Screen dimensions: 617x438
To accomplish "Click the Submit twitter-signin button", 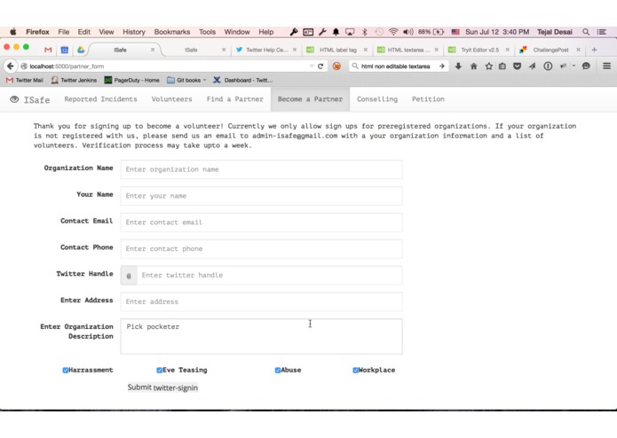I will click(x=162, y=387).
